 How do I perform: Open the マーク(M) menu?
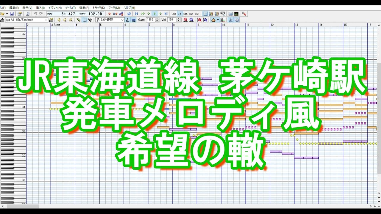click(114, 8)
